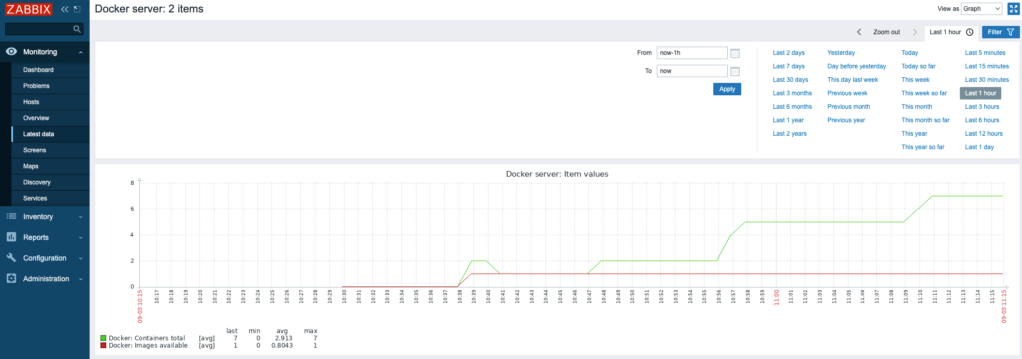Image resolution: width=1022 pixels, height=359 pixels.
Task: Open calendar picker for To field
Action: click(735, 71)
